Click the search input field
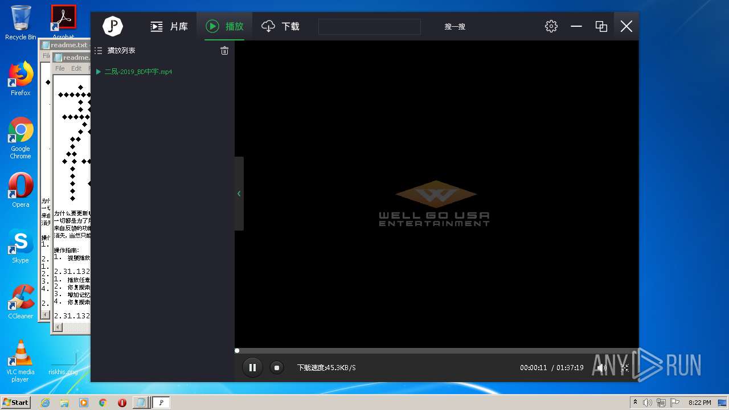This screenshot has height=410, width=729. tap(369, 27)
